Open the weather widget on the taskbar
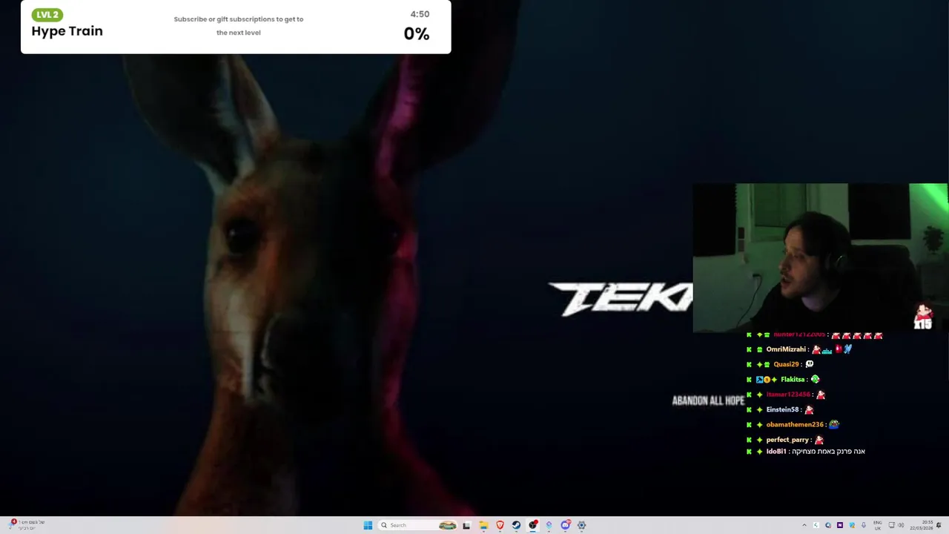This screenshot has height=534, width=949. click(x=25, y=524)
